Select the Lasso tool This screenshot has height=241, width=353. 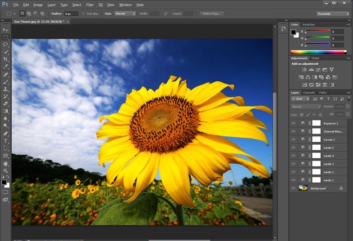pyautogui.click(x=5, y=44)
